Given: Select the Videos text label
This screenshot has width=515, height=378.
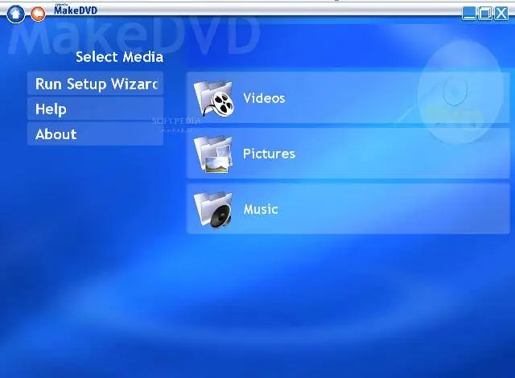Looking at the screenshot, I should coord(264,98).
